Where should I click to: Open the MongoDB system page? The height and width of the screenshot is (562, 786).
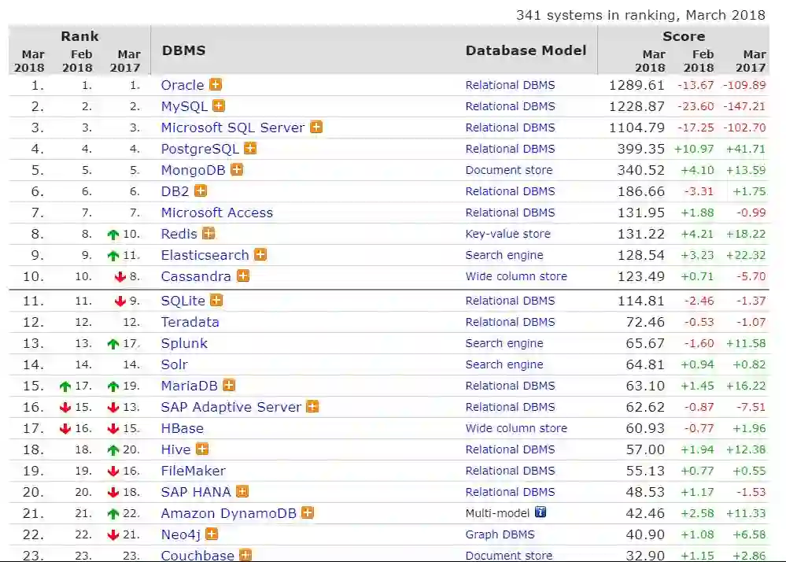193,170
